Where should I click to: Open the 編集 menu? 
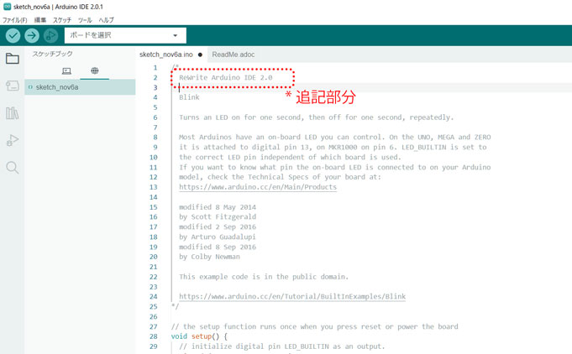point(40,20)
